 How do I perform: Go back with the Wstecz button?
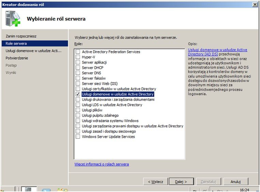156,181
